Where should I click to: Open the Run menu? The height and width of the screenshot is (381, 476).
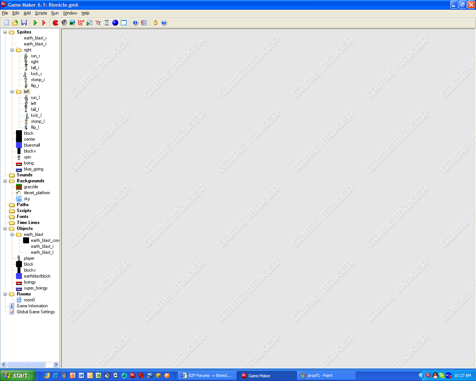click(x=55, y=13)
